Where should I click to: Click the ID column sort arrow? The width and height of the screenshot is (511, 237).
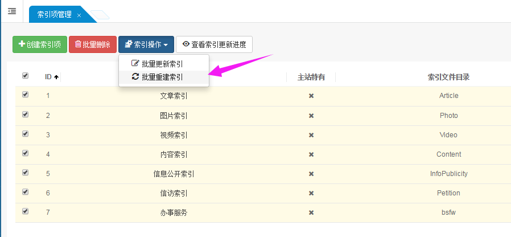tap(56, 77)
